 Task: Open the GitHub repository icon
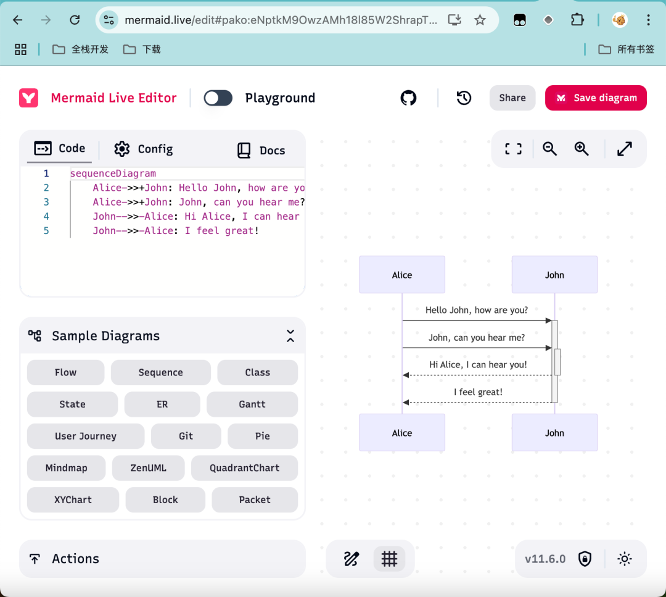[x=408, y=98]
